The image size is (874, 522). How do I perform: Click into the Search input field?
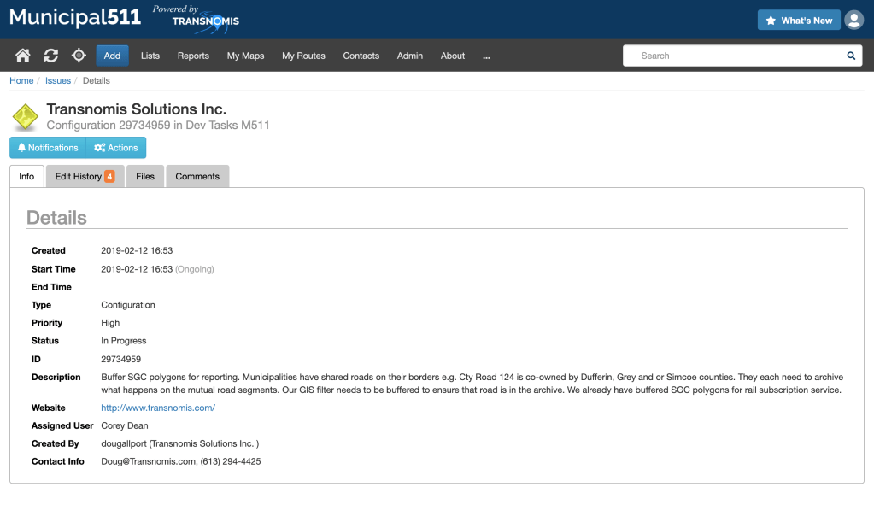point(735,56)
